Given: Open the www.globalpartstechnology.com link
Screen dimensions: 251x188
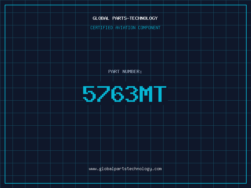Looking at the screenshot, I should 125,169.
